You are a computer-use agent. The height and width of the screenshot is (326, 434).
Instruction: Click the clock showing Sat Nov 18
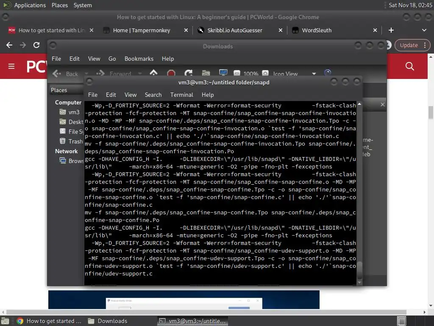click(410, 5)
